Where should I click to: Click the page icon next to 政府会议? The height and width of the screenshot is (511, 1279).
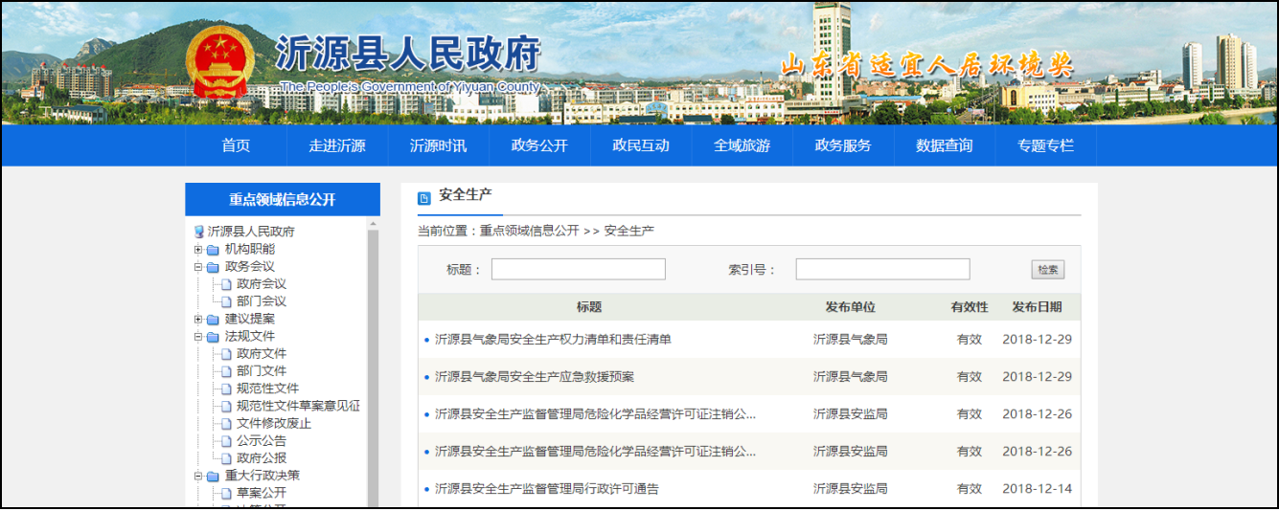tap(226, 284)
